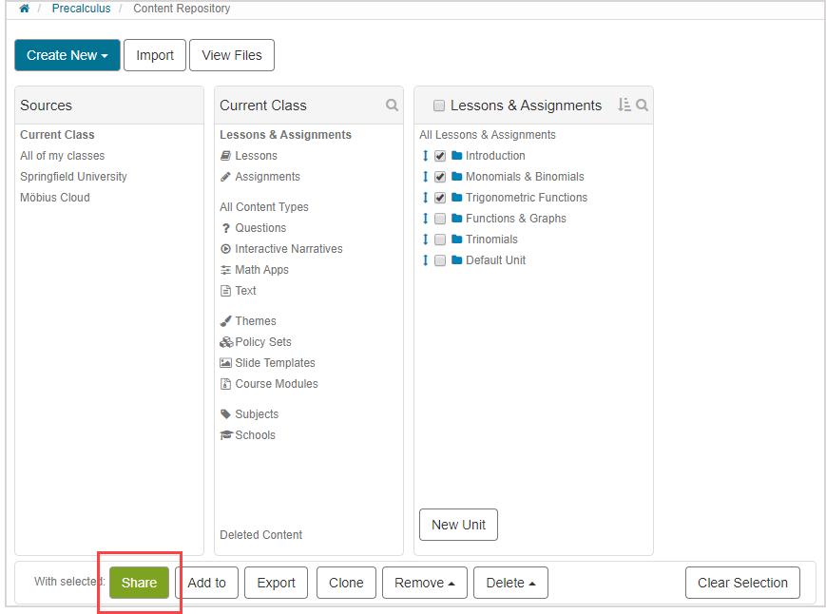Image resolution: width=826 pixels, height=614 pixels.
Task: Expand the Delete dropdown menu
Action: coord(510,583)
